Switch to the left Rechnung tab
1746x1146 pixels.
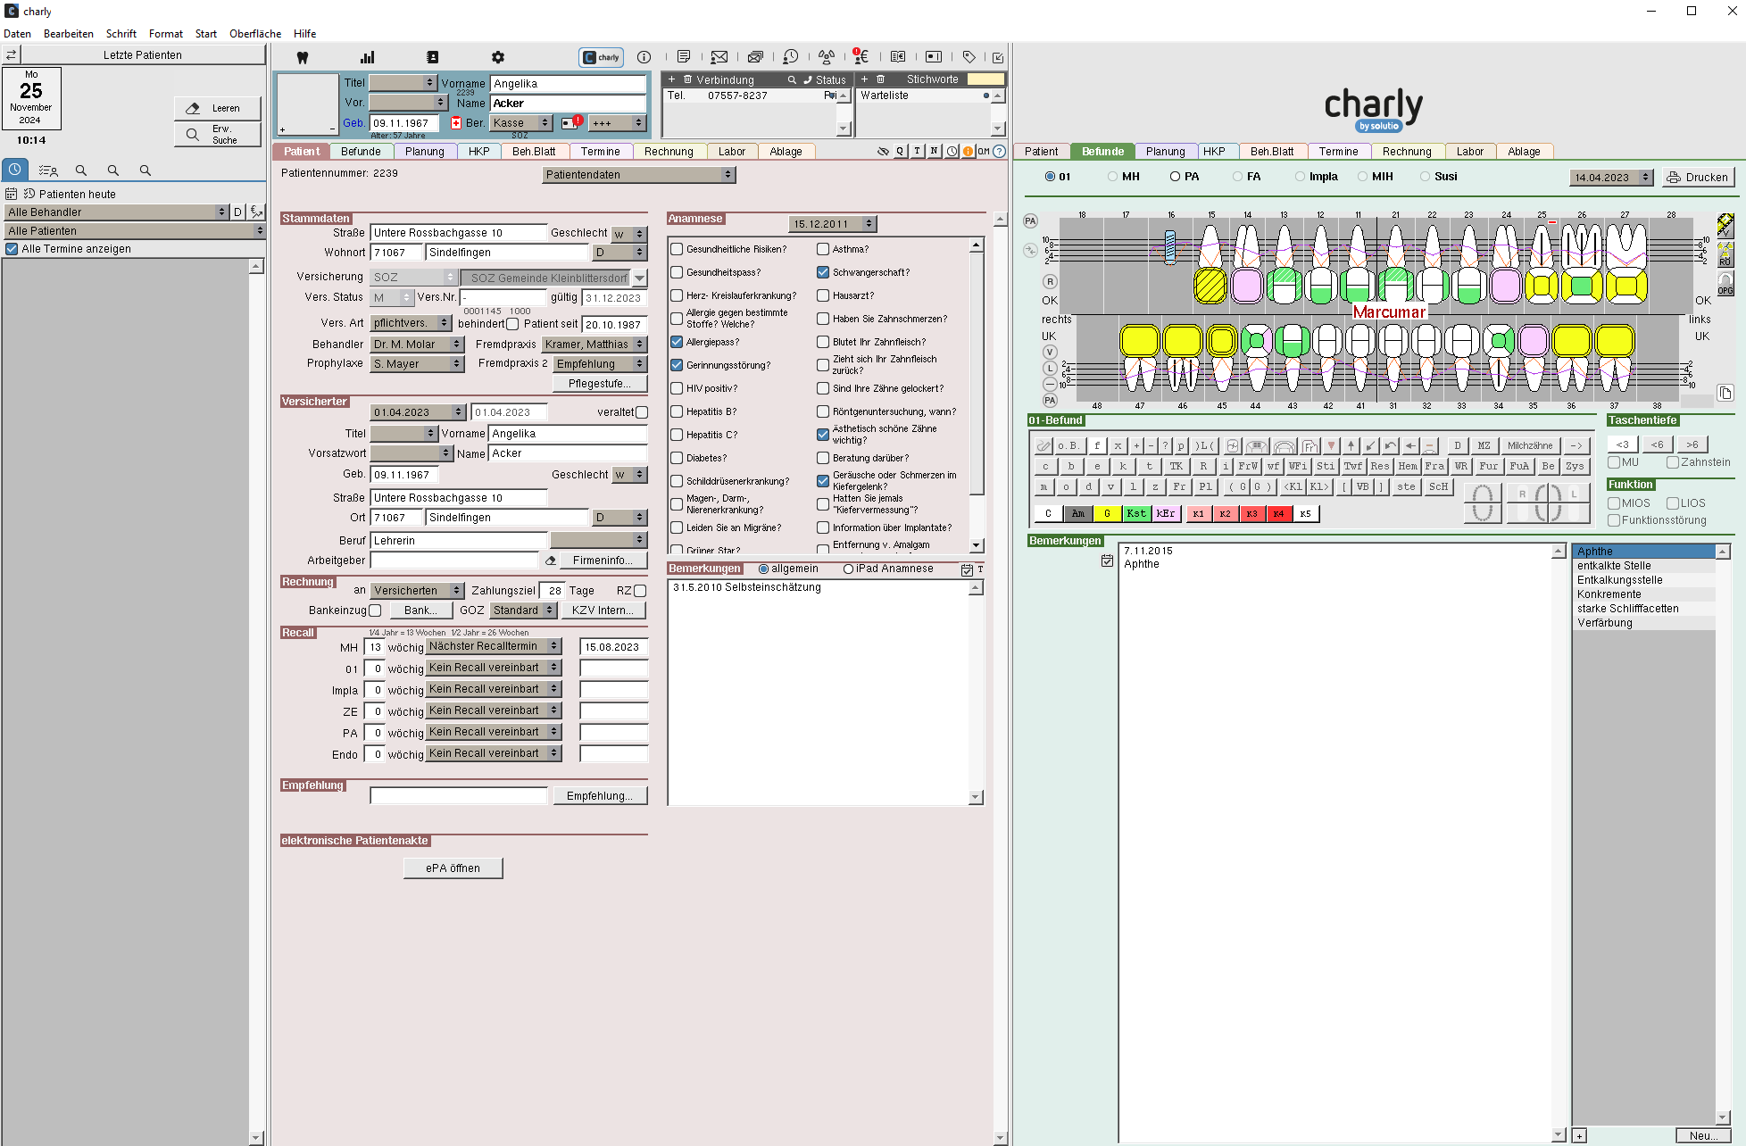[x=669, y=152]
